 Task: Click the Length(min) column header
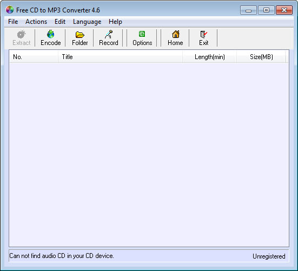210,57
